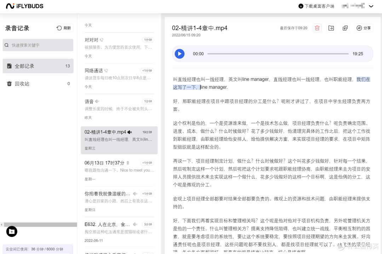Click the speaker icon beside 02-精讲1-4章中.mp4
Screen dimensions: 382x254
[129, 132]
